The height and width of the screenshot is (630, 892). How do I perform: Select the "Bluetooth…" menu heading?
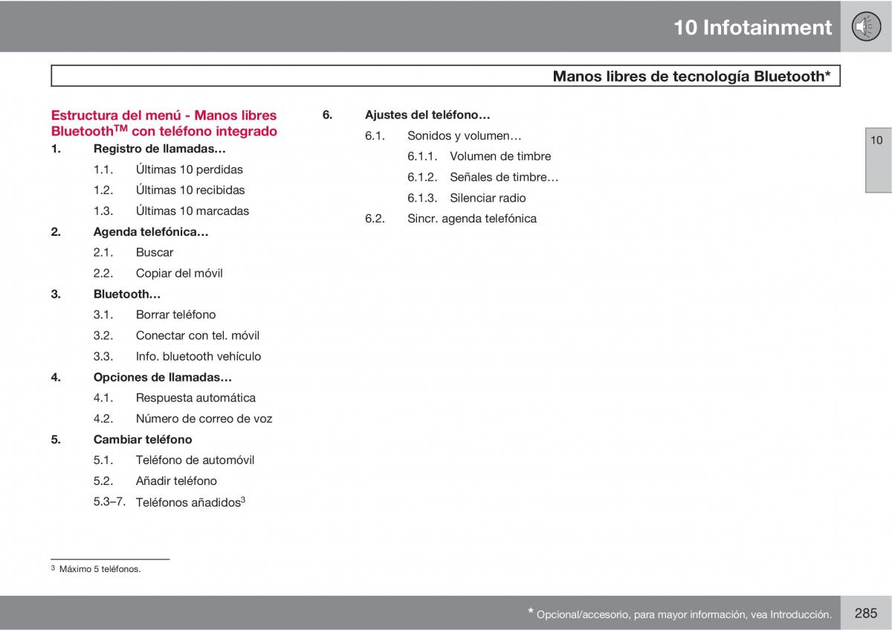click(127, 295)
